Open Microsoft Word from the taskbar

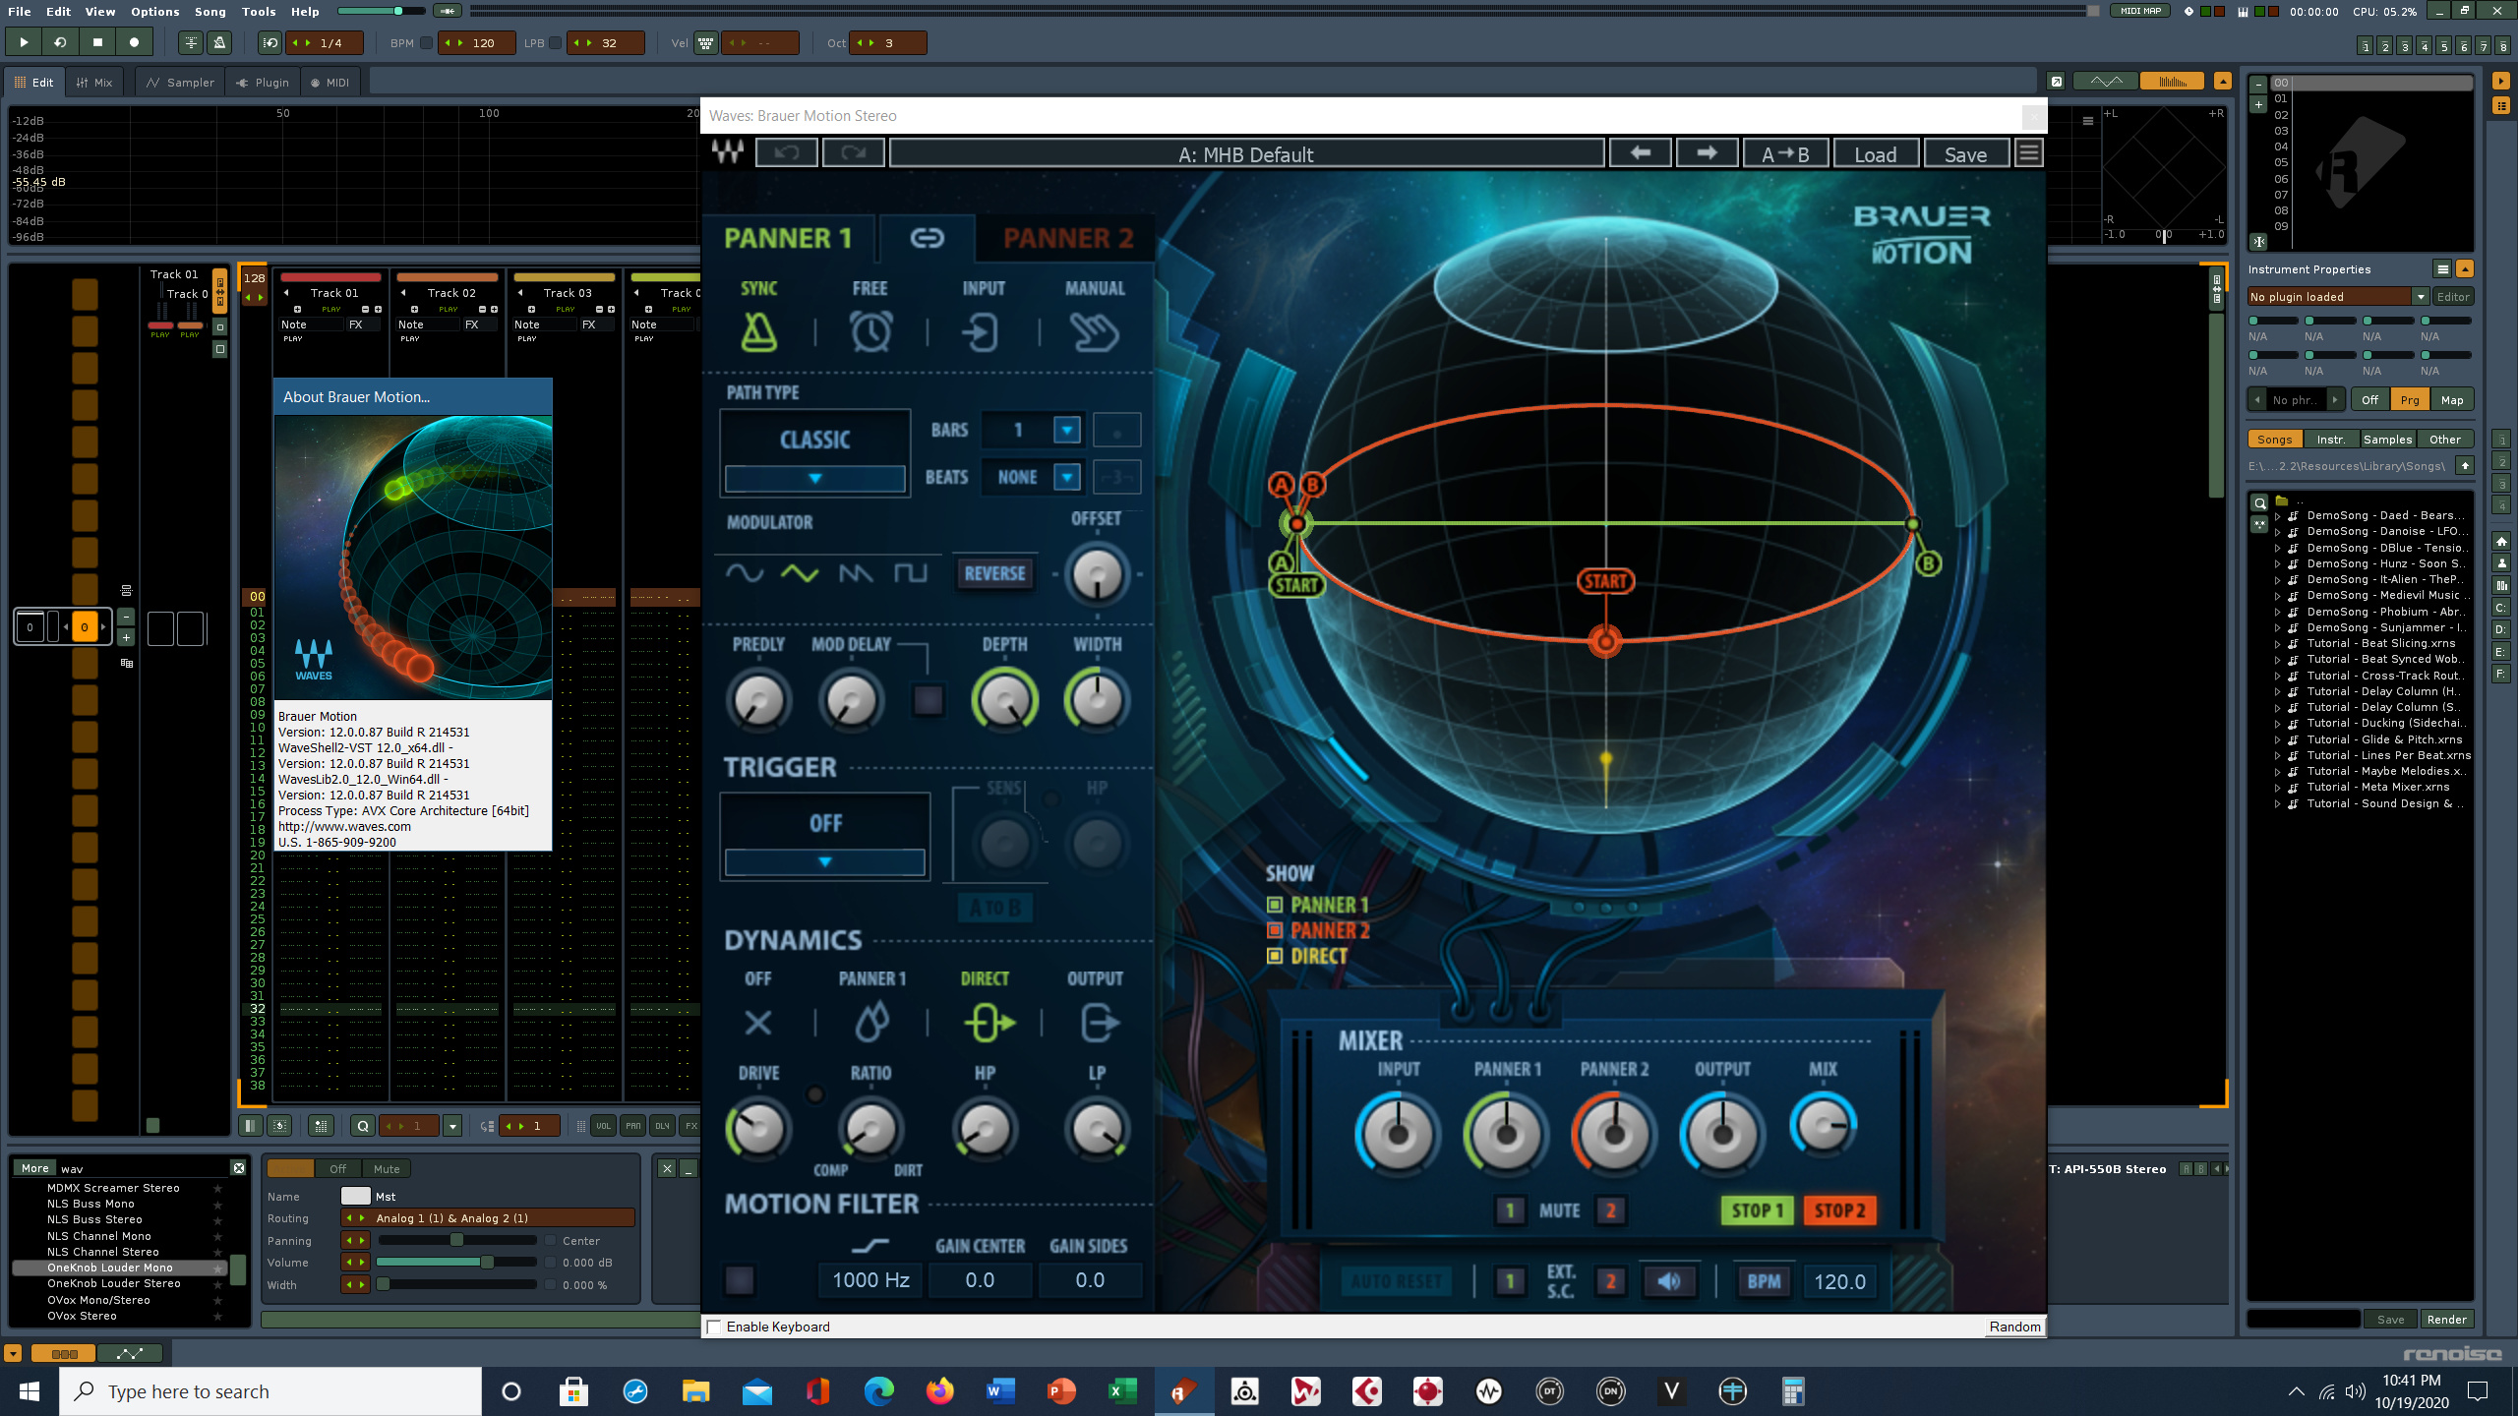(x=1000, y=1390)
